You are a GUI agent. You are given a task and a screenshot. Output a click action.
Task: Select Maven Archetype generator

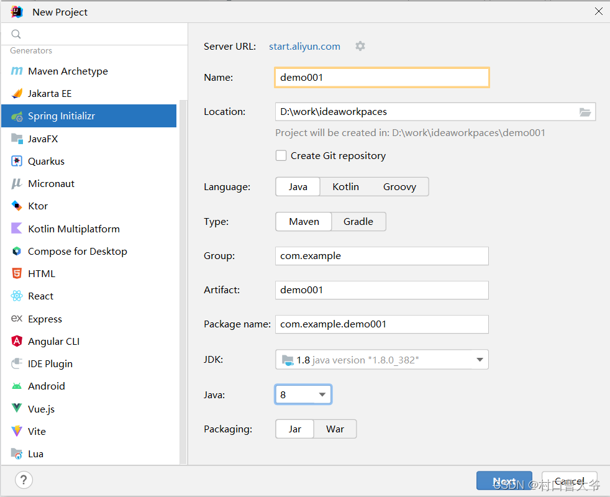tap(89, 71)
